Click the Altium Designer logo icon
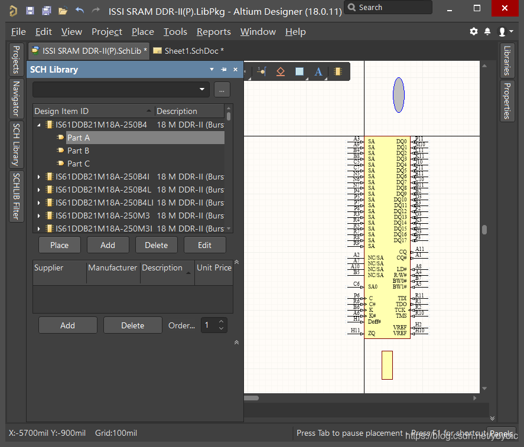Viewport: 524px width, 447px height. pyautogui.click(x=13, y=11)
